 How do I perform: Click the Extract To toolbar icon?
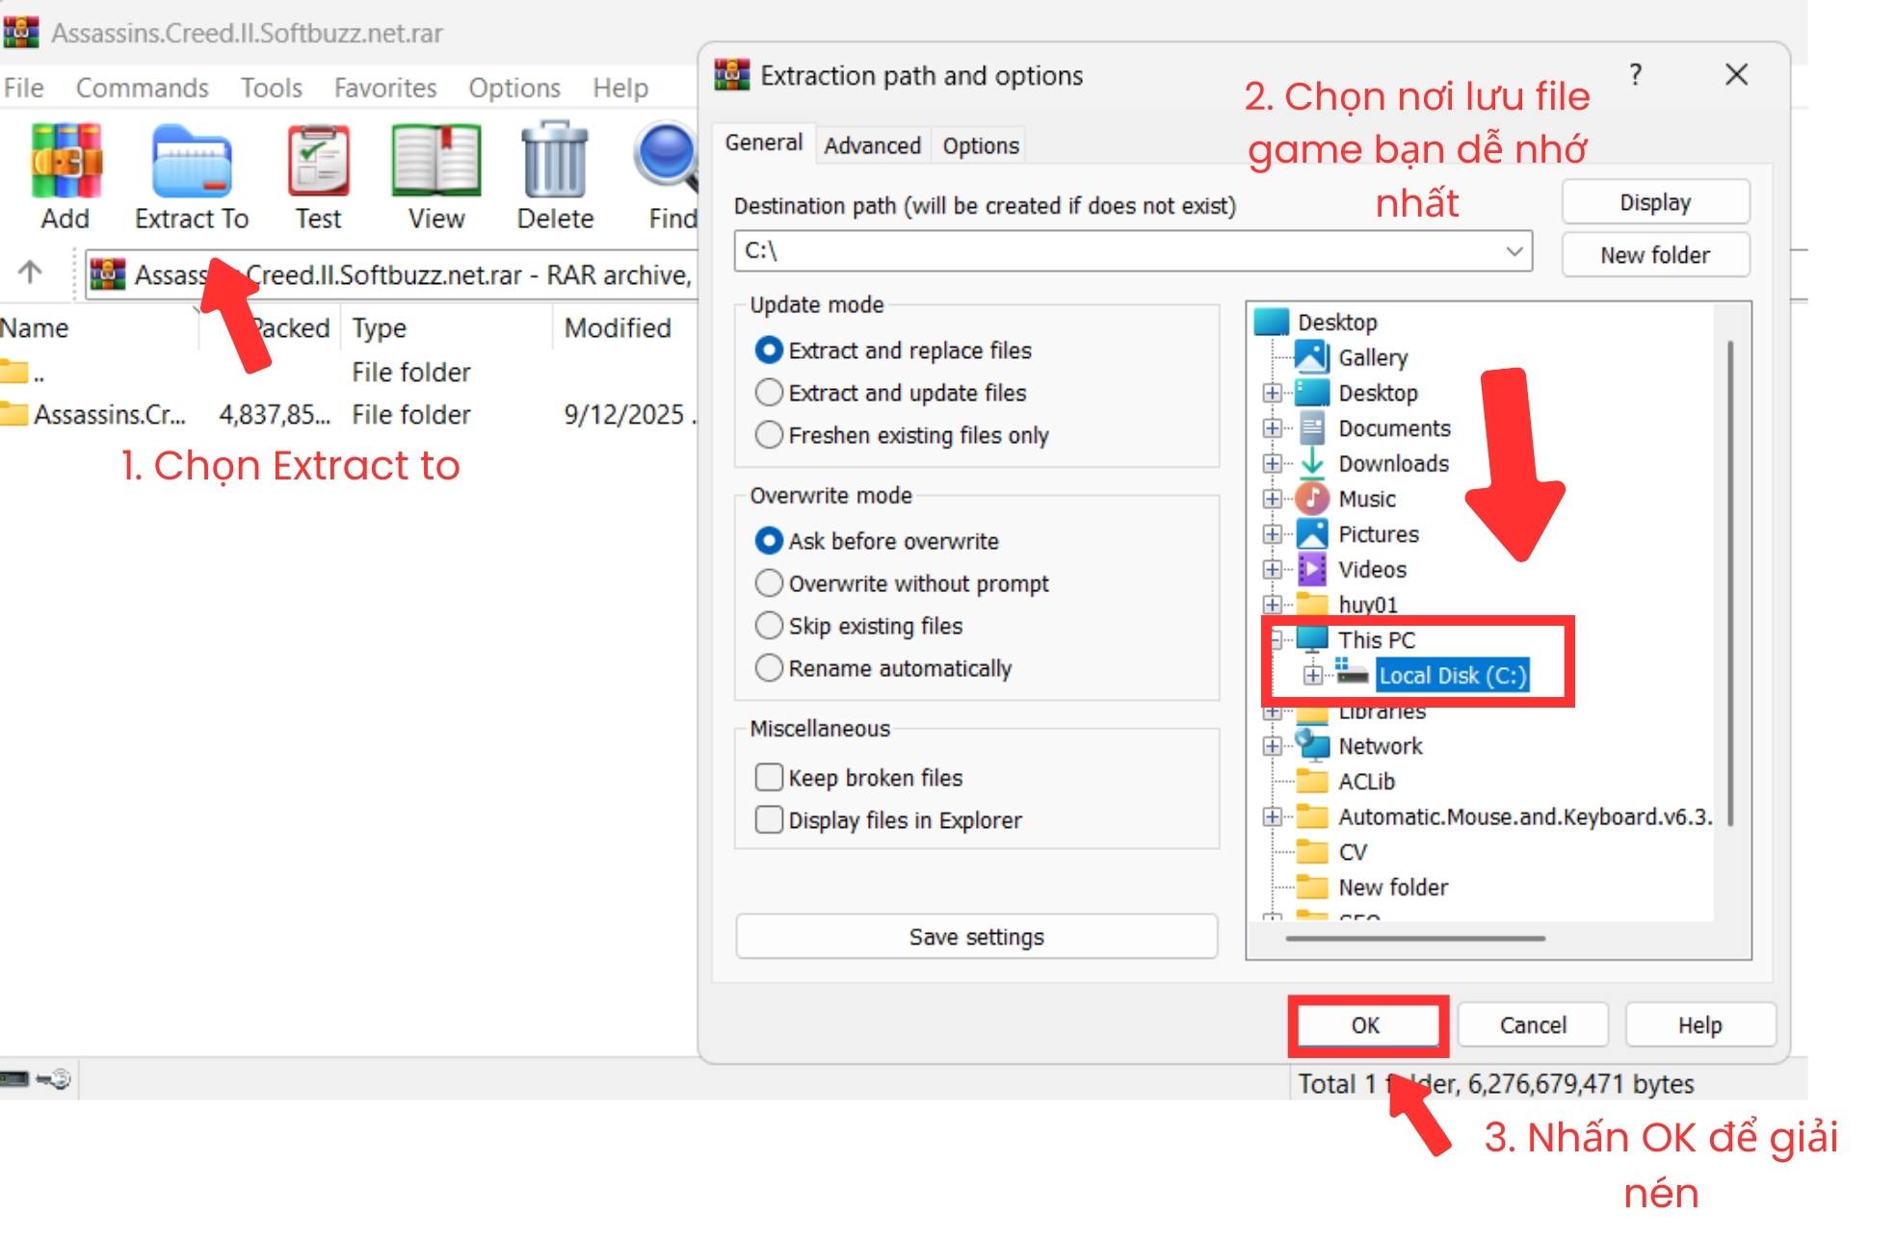coord(191,161)
